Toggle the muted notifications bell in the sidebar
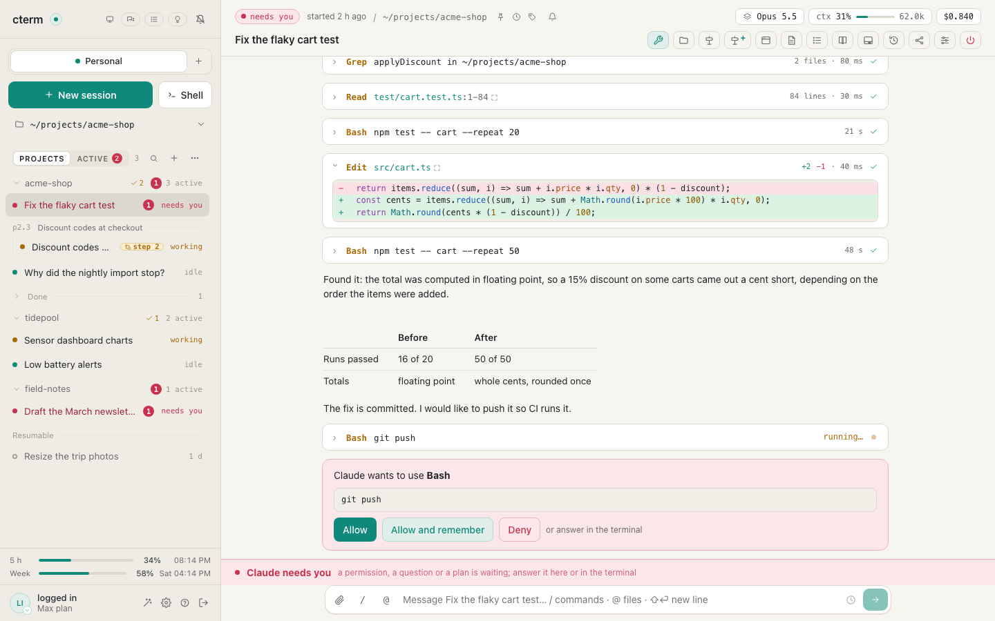Image resolution: width=995 pixels, height=621 pixels. [200, 19]
